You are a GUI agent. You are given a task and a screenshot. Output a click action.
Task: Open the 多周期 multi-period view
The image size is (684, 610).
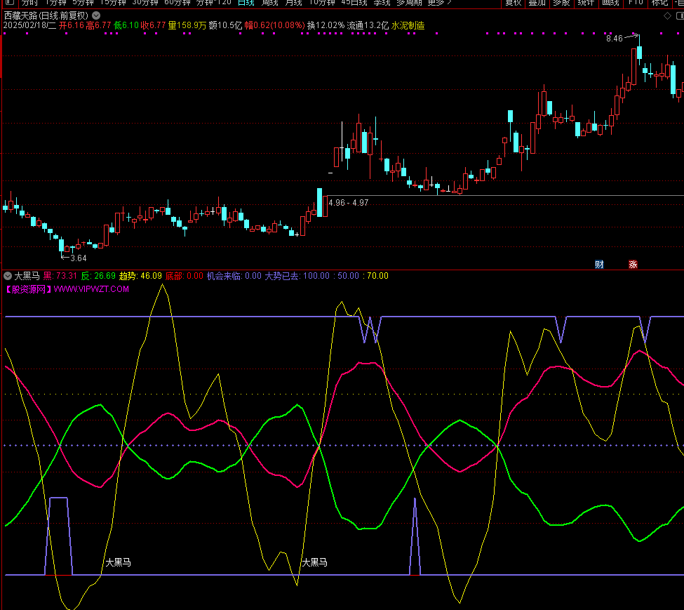click(409, 3)
